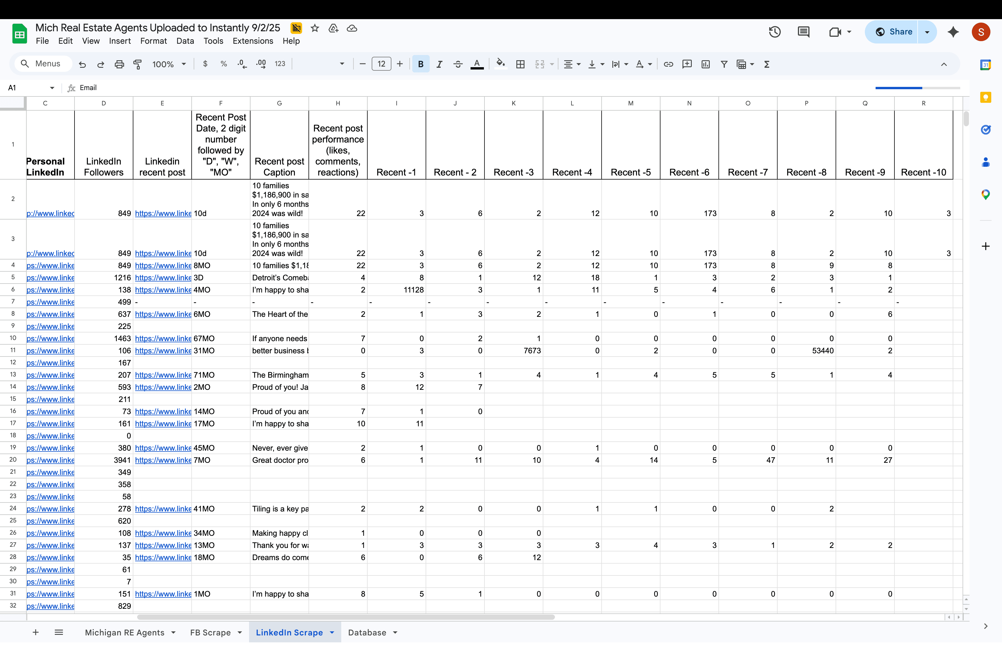Click the Functions sigma icon

click(x=767, y=64)
